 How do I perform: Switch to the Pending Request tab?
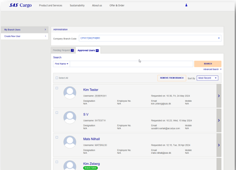[63, 50]
